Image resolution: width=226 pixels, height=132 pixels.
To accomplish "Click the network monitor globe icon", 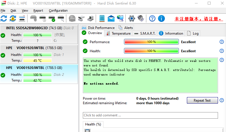I will [120, 19].
